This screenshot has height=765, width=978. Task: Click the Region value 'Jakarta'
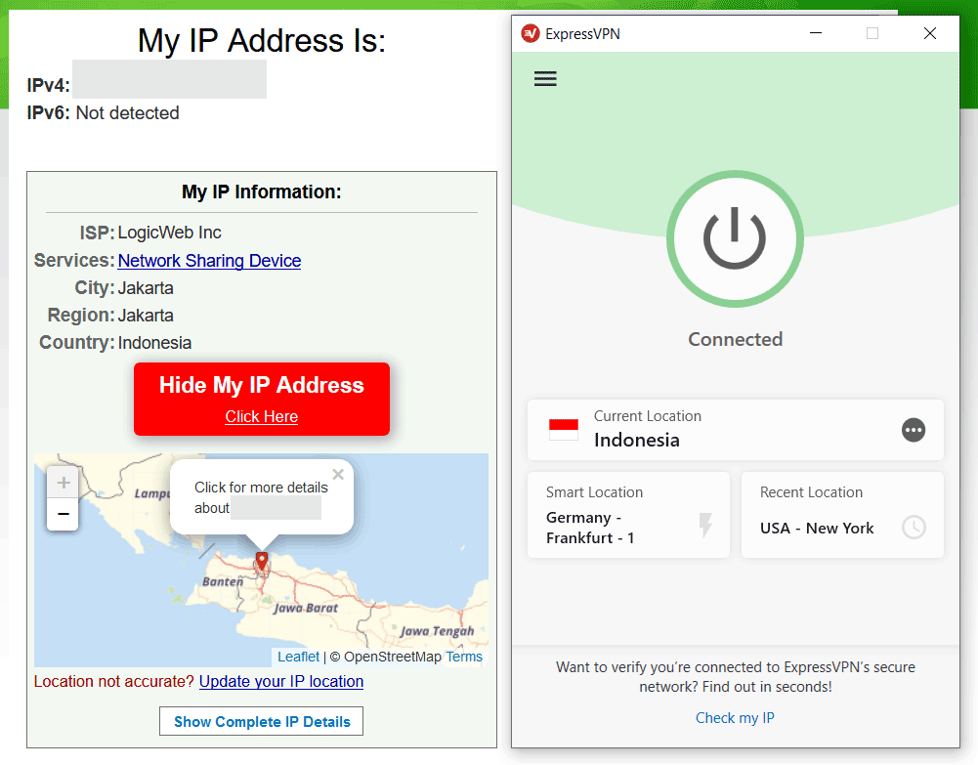click(146, 316)
